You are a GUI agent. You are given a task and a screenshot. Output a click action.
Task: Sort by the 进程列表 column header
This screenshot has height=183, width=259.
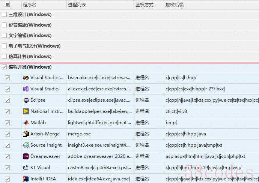[100, 4]
